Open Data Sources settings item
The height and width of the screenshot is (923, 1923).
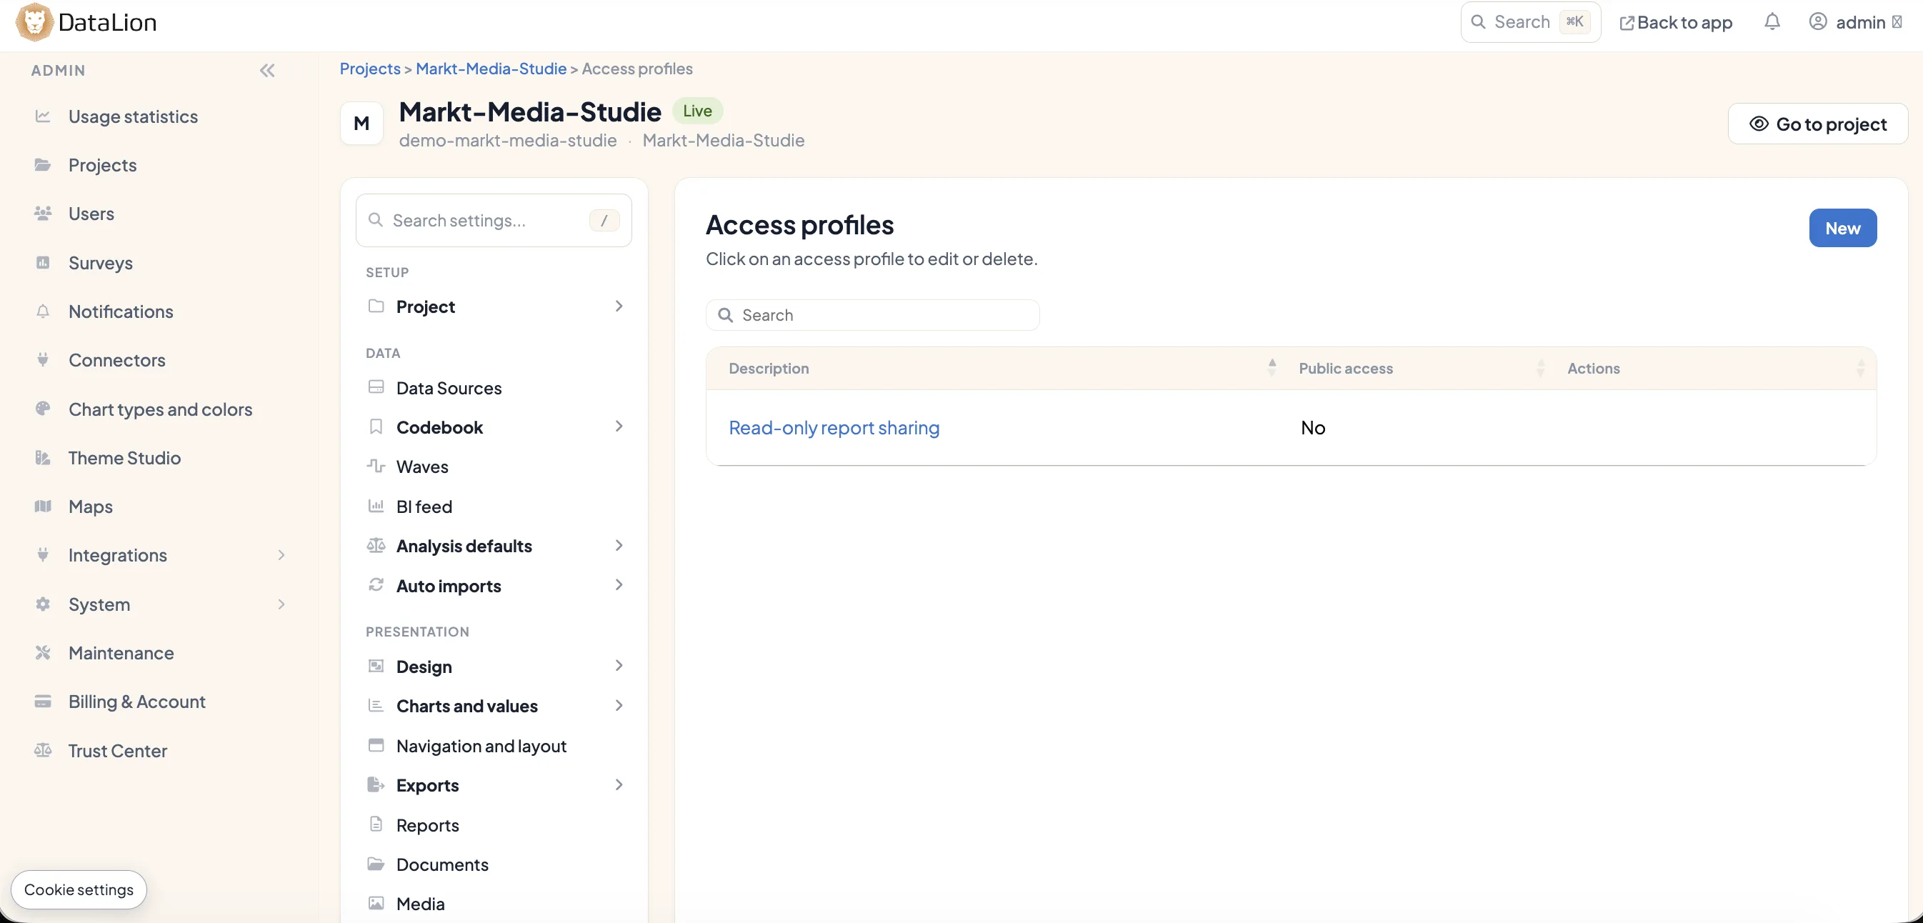pyautogui.click(x=449, y=388)
